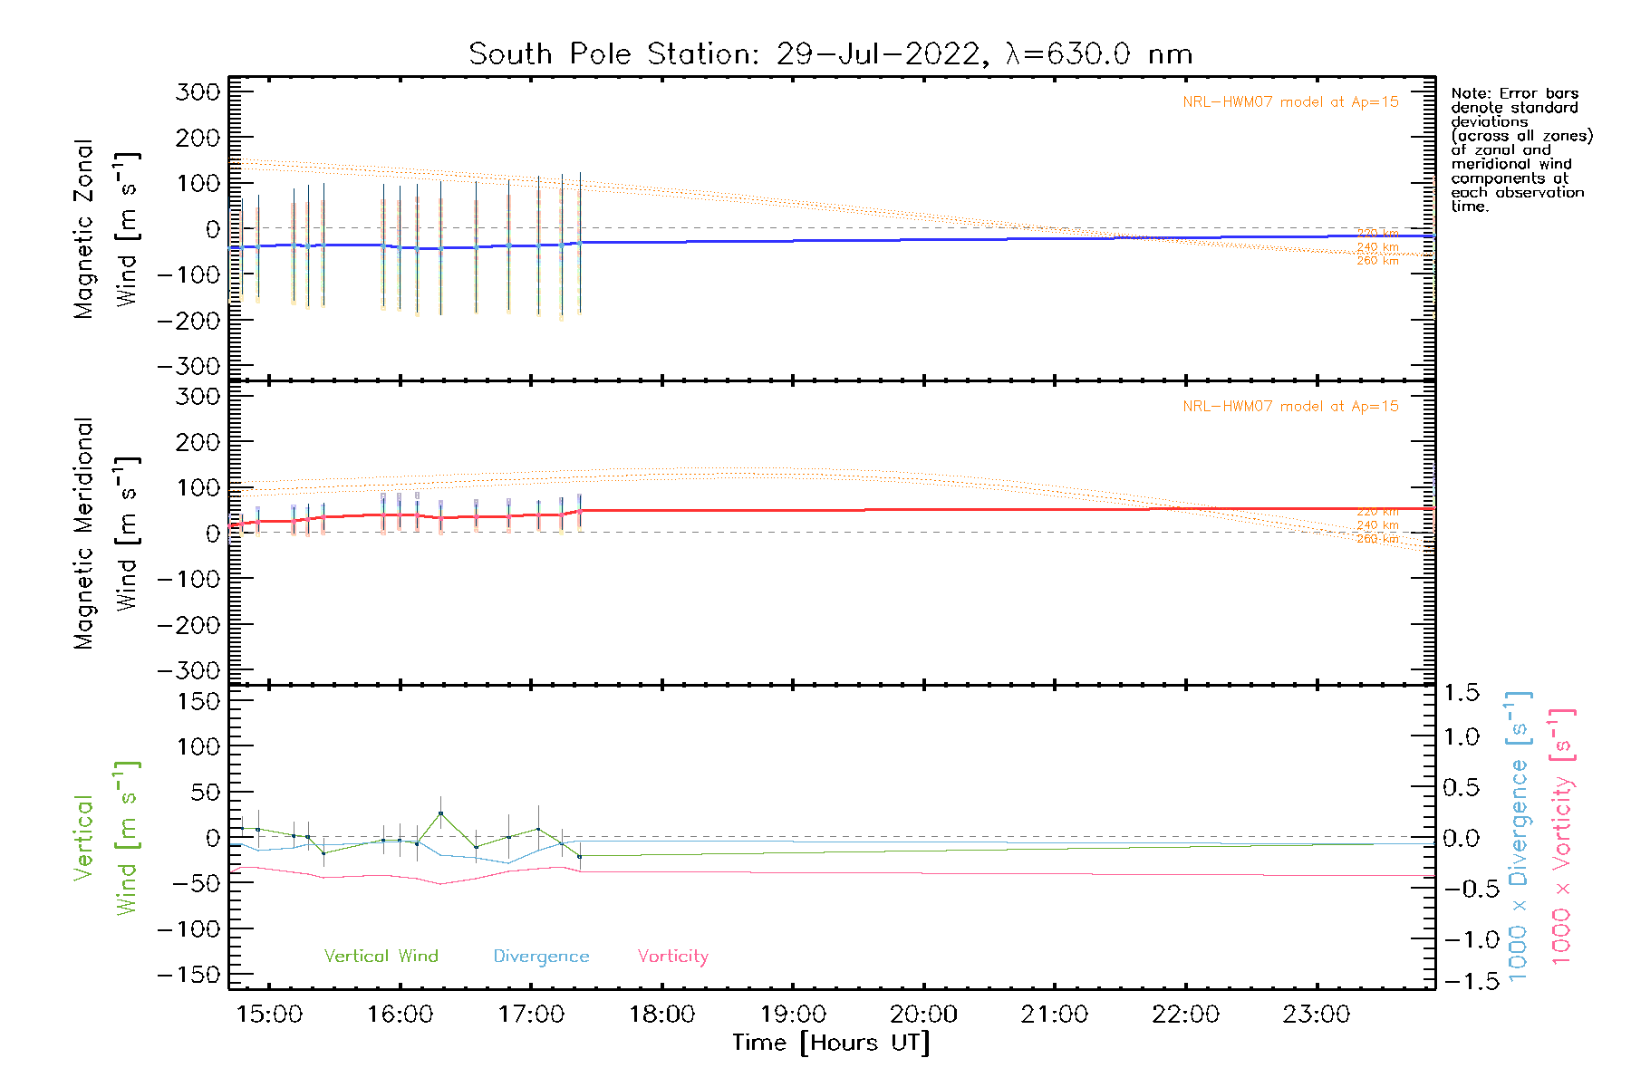This screenshot has height=1087, width=1631.
Task: Click the 150 tick on vertical wind axis
Action: 199,701
